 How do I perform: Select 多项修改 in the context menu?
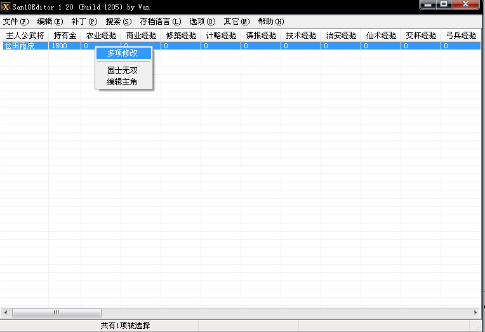[123, 53]
